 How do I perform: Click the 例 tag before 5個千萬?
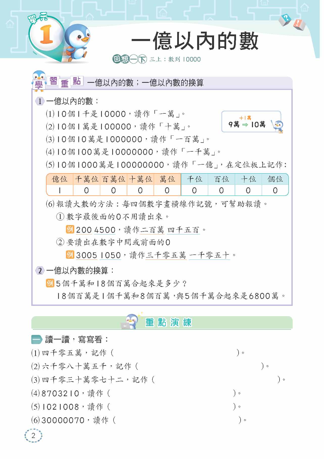(50, 283)
